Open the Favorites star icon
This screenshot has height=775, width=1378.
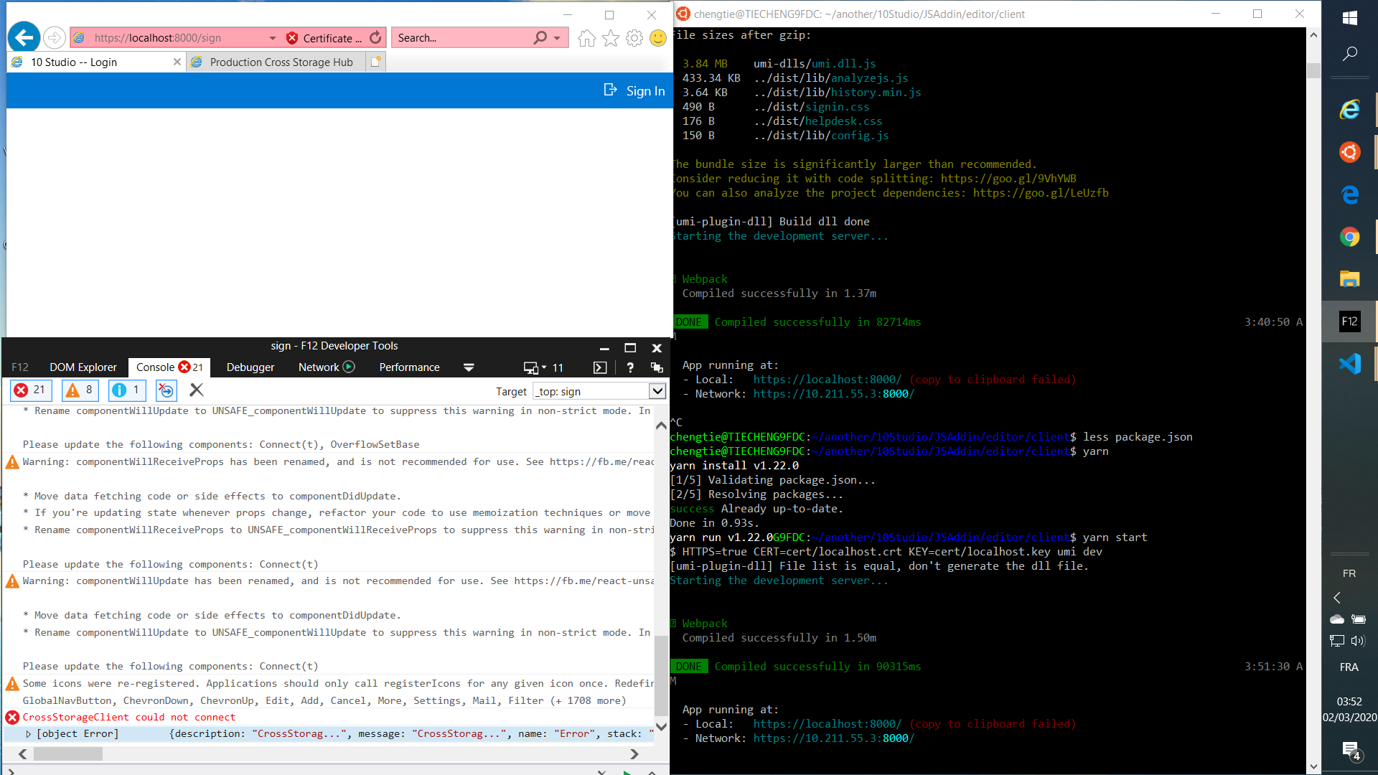pos(611,38)
